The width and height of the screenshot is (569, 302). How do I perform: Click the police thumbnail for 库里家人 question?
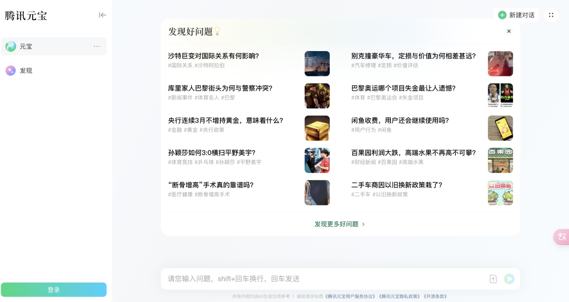(x=317, y=96)
